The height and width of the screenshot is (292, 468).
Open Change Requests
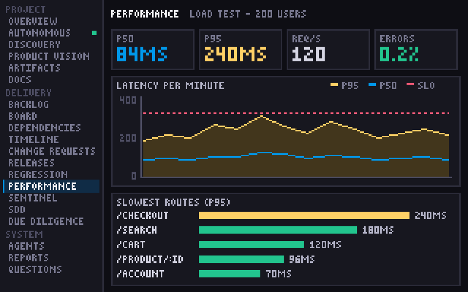[52, 151]
